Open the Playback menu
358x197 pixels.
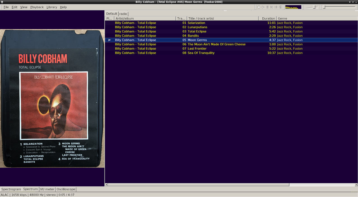pyautogui.click(x=37, y=7)
